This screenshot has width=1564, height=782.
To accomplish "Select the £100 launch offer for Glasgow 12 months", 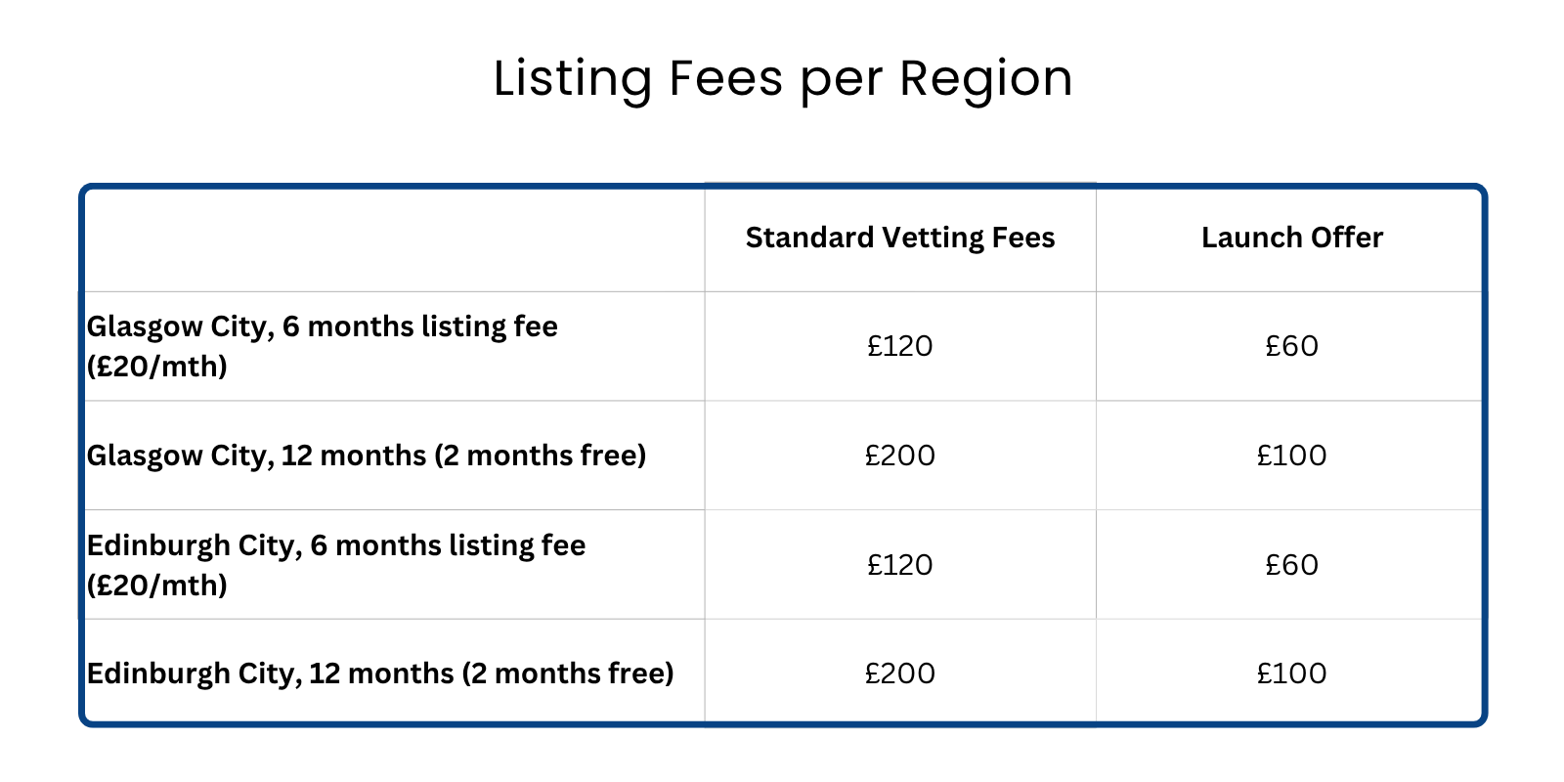I will [x=1292, y=456].
